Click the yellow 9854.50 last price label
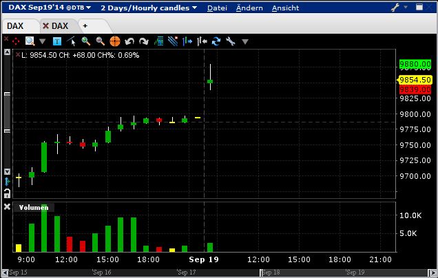Viewport: 438px width, 278px height. [415, 80]
